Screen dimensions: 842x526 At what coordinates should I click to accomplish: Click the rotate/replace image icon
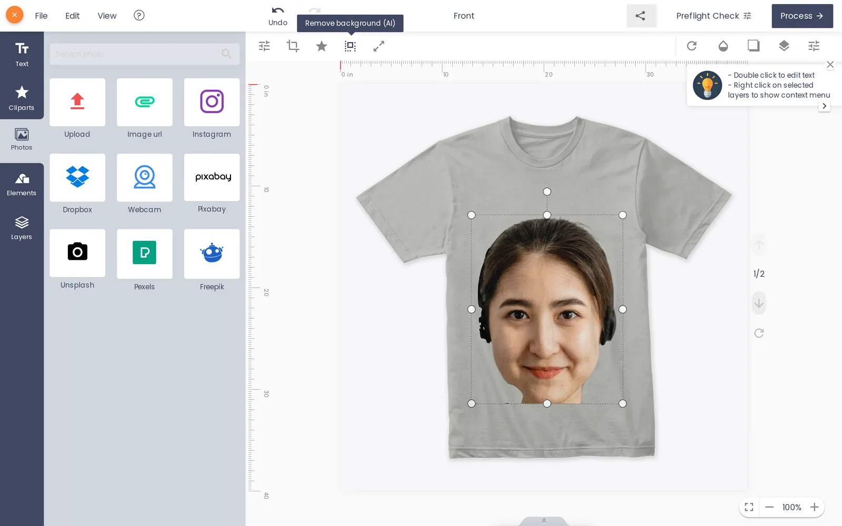point(692,46)
